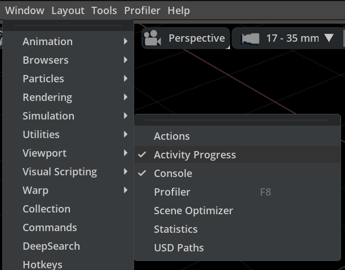Screen dimensions: 345x270
Task: Uncheck Activity Progress in the submenu
Action: pyautogui.click(x=194, y=155)
